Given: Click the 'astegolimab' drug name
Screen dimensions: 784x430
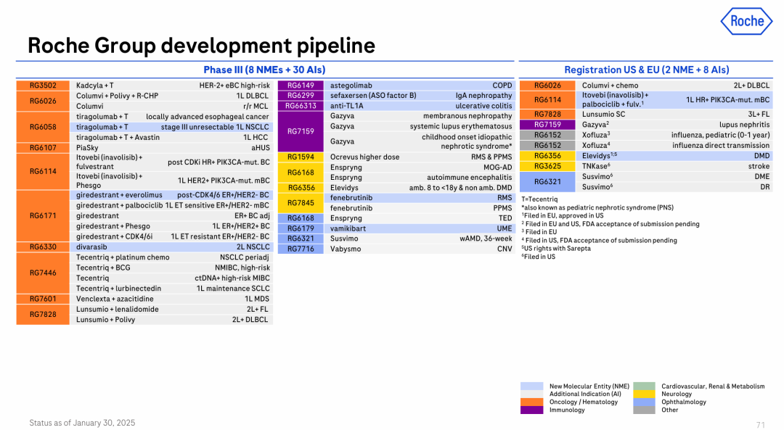Looking at the screenshot, I should pos(351,86).
